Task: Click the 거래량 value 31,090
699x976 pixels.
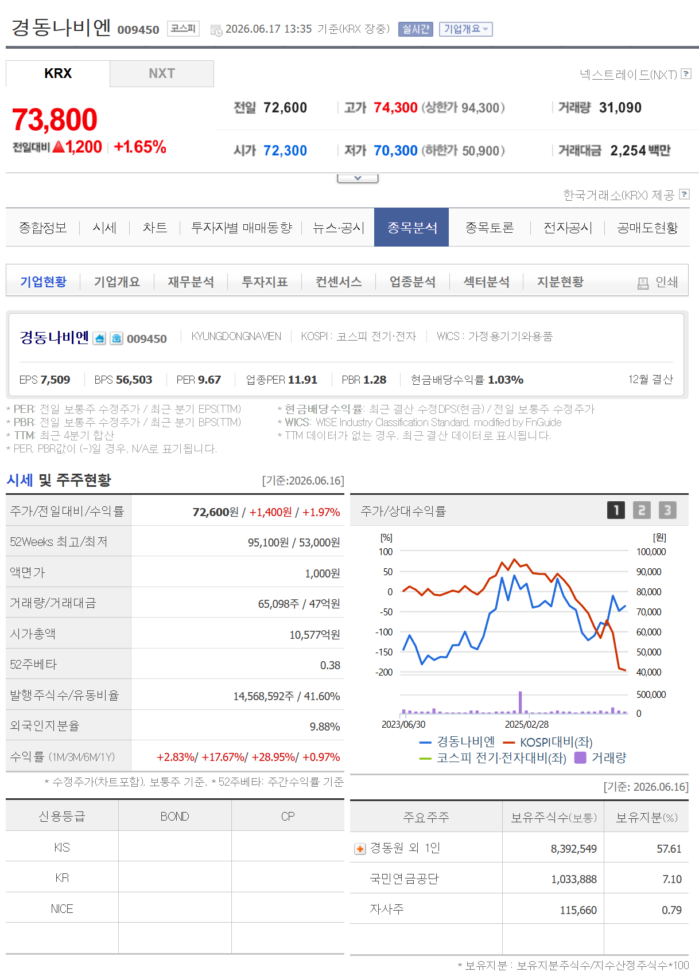Action: (x=620, y=108)
